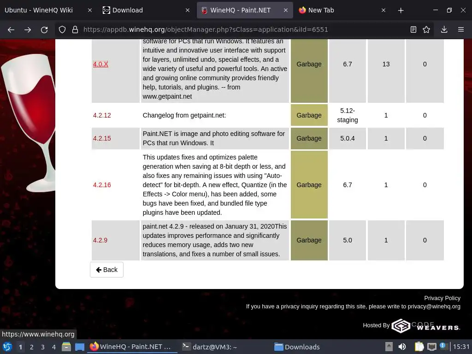Viewport: 472px width, 354px height.
Task: Switch to the New Tab tab
Action: [x=342, y=10]
